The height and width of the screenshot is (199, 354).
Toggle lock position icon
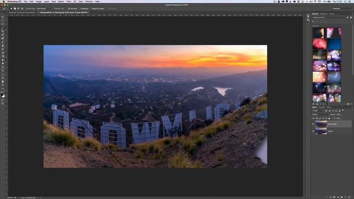[323, 118]
